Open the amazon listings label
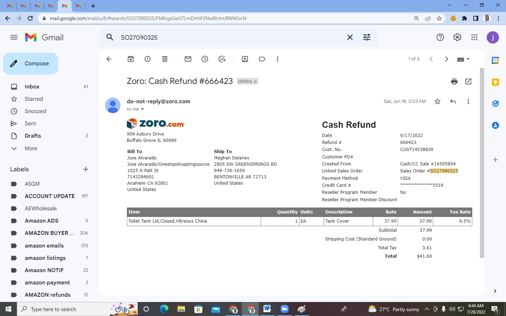Screen dimensions: 506x316 [46, 258]
